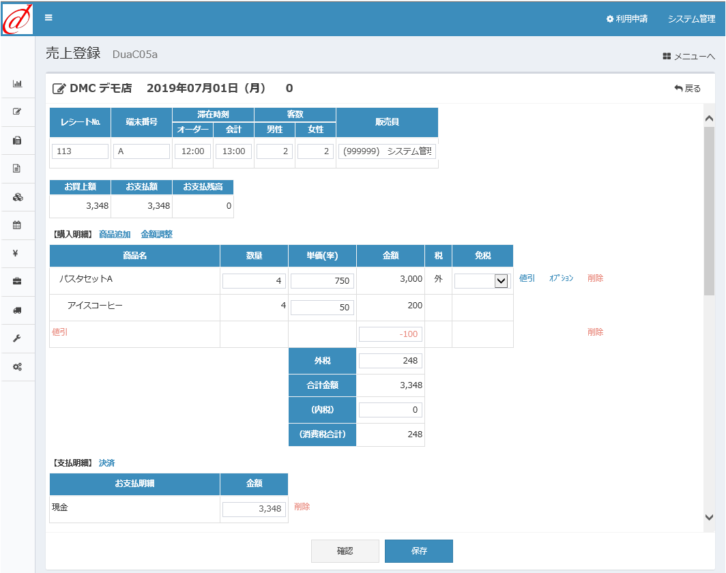Click the wrench tool icon in sidebar
The width and height of the screenshot is (726, 573).
click(x=17, y=338)
